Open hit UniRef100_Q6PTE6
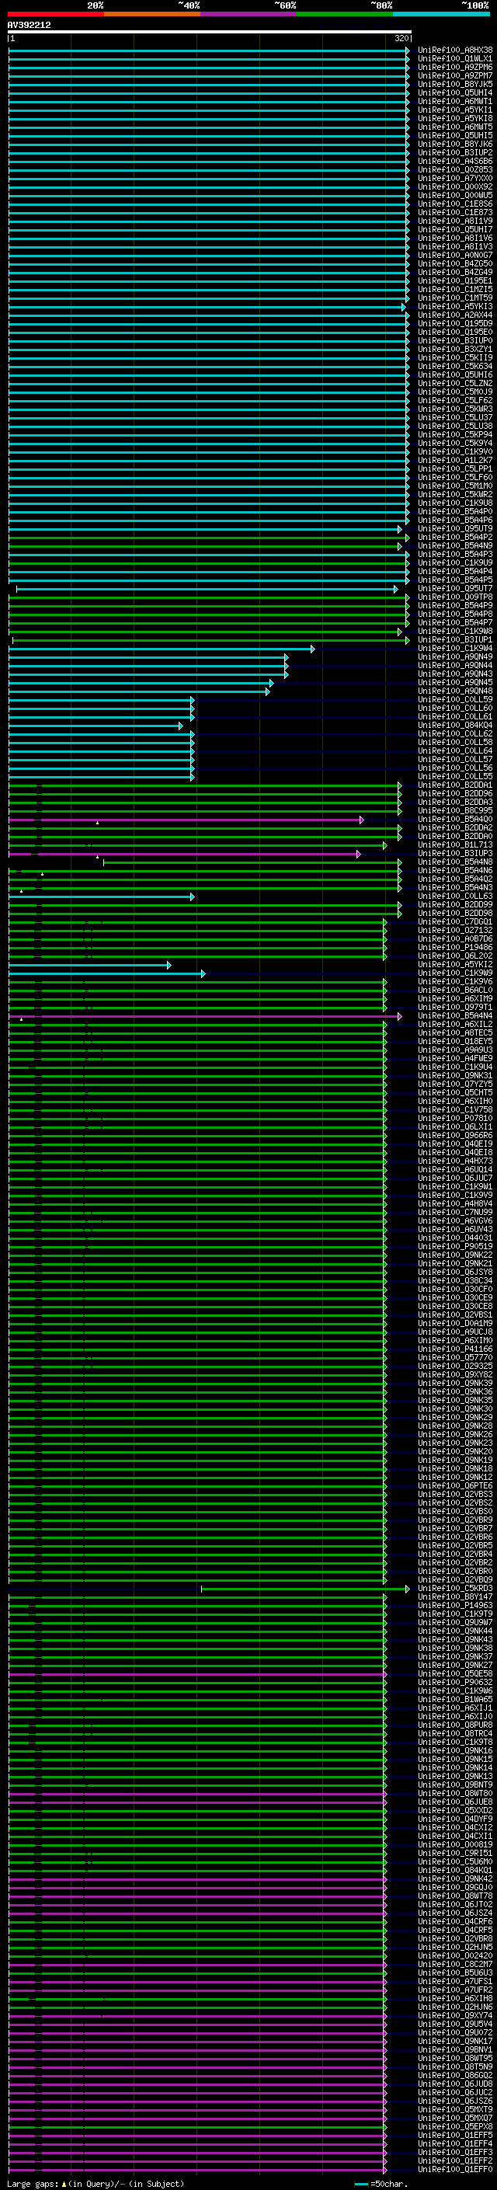 (454, 1486)
